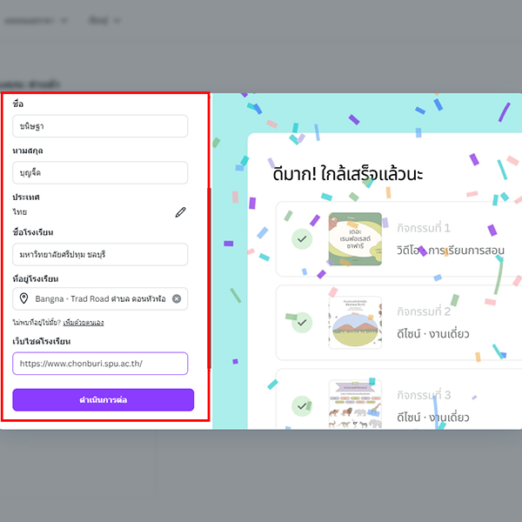Click the green checkmark for กิจกรรมที่ 3
Image resolution: width=522 pixels, height=522 pixels.
click(302, 405)
